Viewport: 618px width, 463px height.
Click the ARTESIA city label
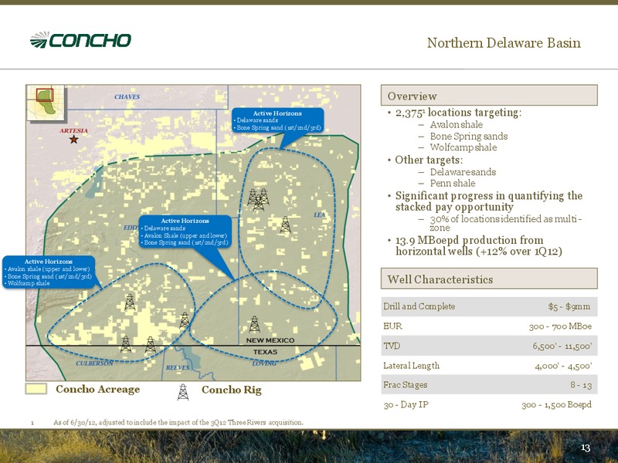(x=73, y=130)
